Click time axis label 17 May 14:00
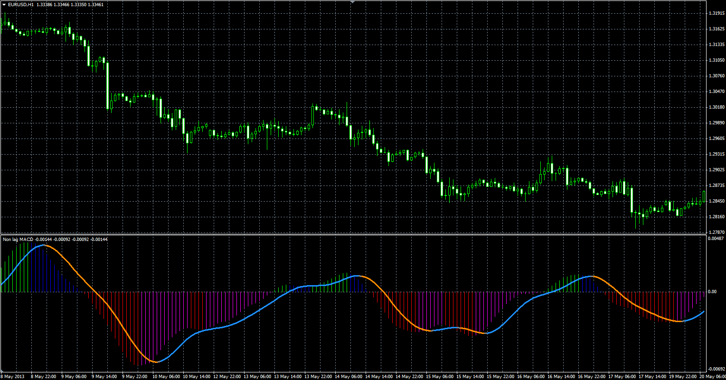726x380 pixels. click(x=652, y=376)
